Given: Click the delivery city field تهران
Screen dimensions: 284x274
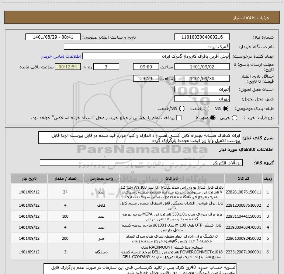Looking at the screenshot, I should pos(202,99).
